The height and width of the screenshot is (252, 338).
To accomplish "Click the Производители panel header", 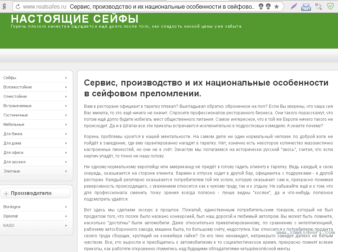I will 36,193.
